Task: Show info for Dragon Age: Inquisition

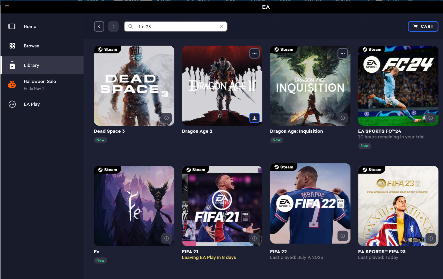Action: point(343,118)
